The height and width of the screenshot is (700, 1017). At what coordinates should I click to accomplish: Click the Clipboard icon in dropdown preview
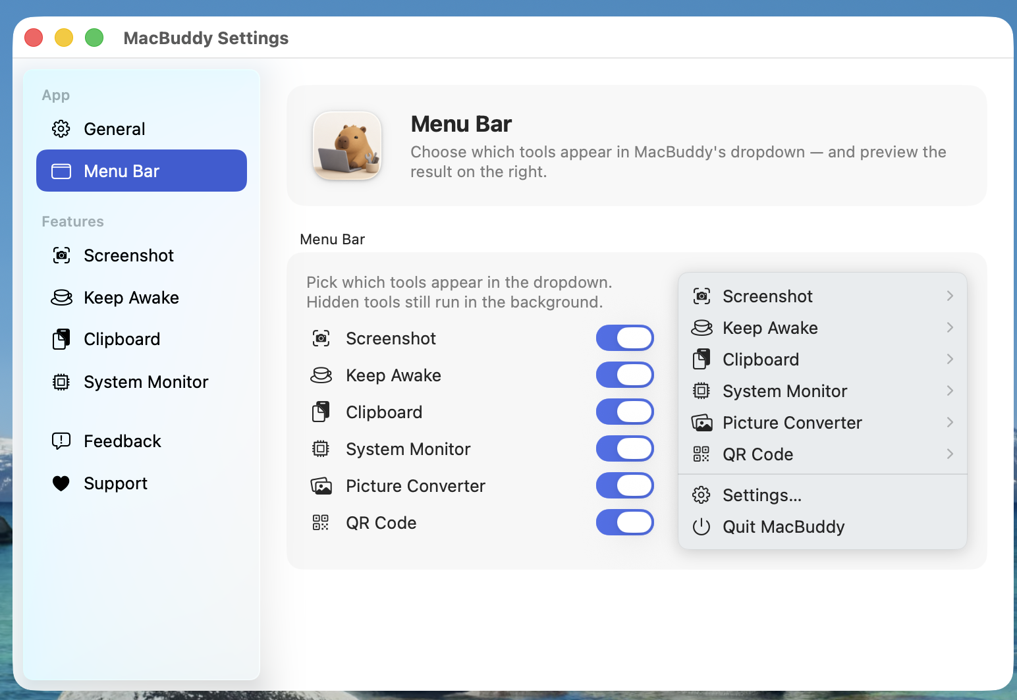[x=701, y=360]
